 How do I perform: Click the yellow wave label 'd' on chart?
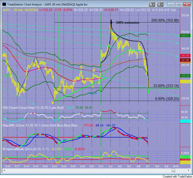pos(94,70)
